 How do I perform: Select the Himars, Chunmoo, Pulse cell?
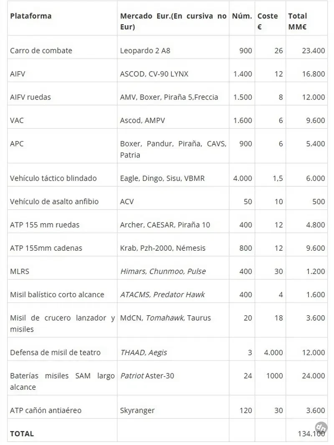[163, 271]
